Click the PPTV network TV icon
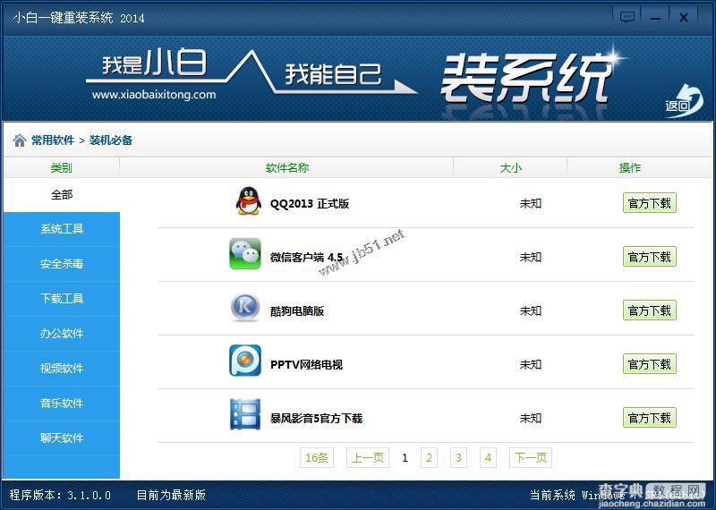The image size is (716, 510). [x=245, y=361]
